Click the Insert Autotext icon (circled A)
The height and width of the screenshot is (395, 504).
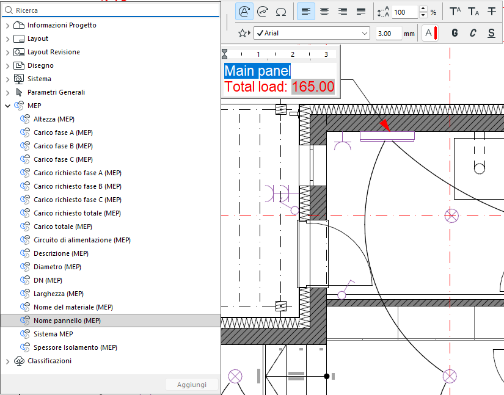tap(244, 12)
